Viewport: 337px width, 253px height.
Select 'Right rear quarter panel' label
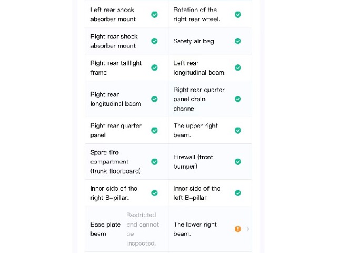coord(116,130)
